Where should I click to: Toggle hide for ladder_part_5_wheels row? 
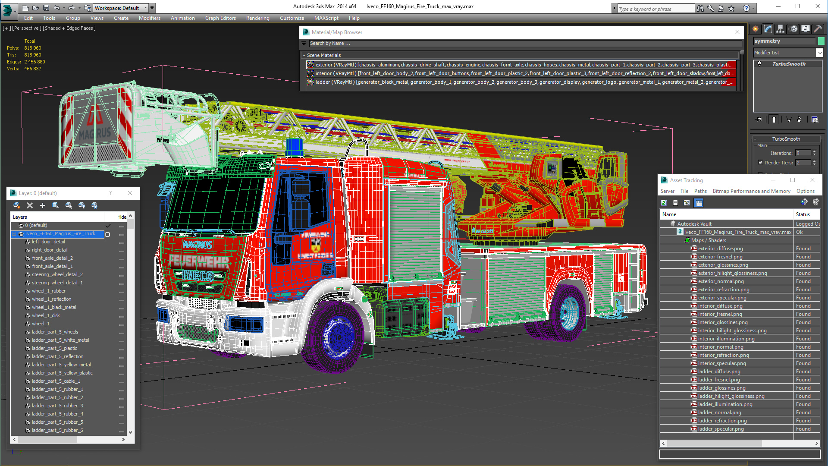(x=122, y=333)
